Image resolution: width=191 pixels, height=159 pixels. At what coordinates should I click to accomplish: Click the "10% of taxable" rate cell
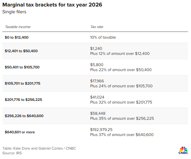(103, 37)
